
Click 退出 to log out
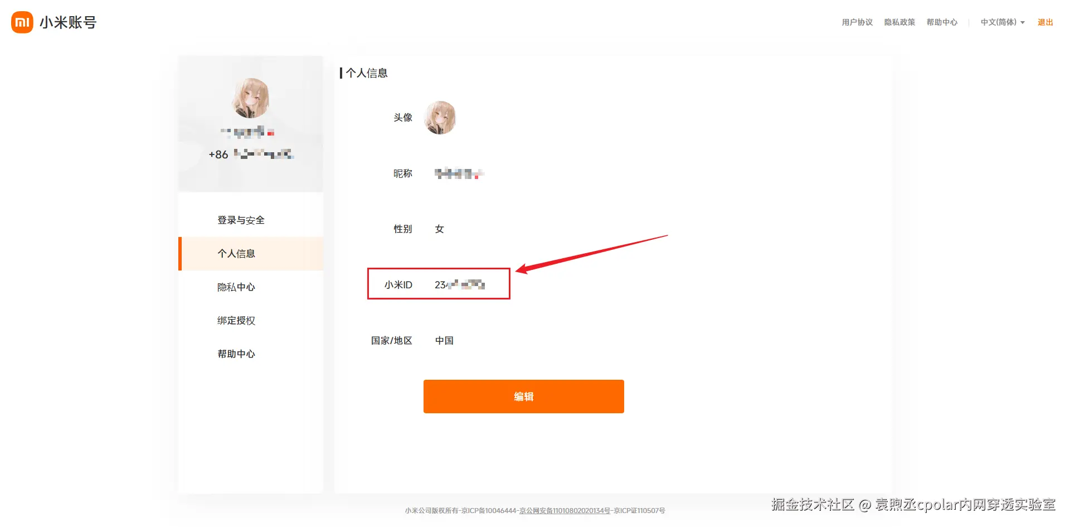coord(1045,22)
